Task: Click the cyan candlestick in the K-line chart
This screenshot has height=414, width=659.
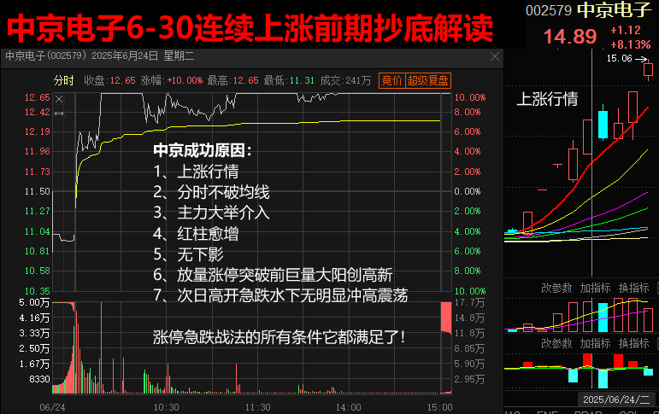Action: click(603, 123)
